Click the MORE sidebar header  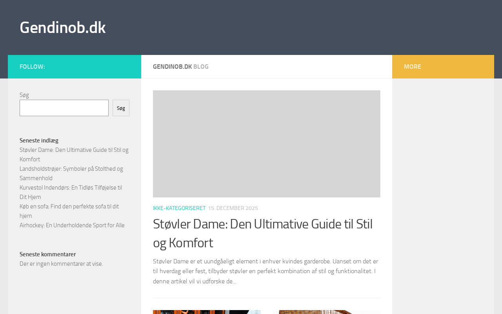tap(412, 67)
